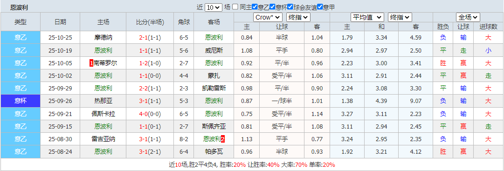The height and width of the screenshot is (171, 504).
Task: Open the 3-1(2-1) score against 帕多瓦
Action: 150,152
